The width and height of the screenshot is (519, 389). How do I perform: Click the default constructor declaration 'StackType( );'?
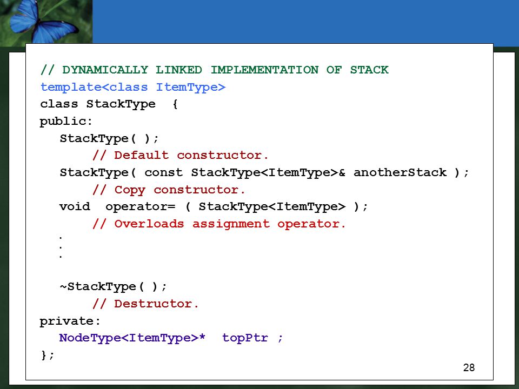[x=109, y=138]
